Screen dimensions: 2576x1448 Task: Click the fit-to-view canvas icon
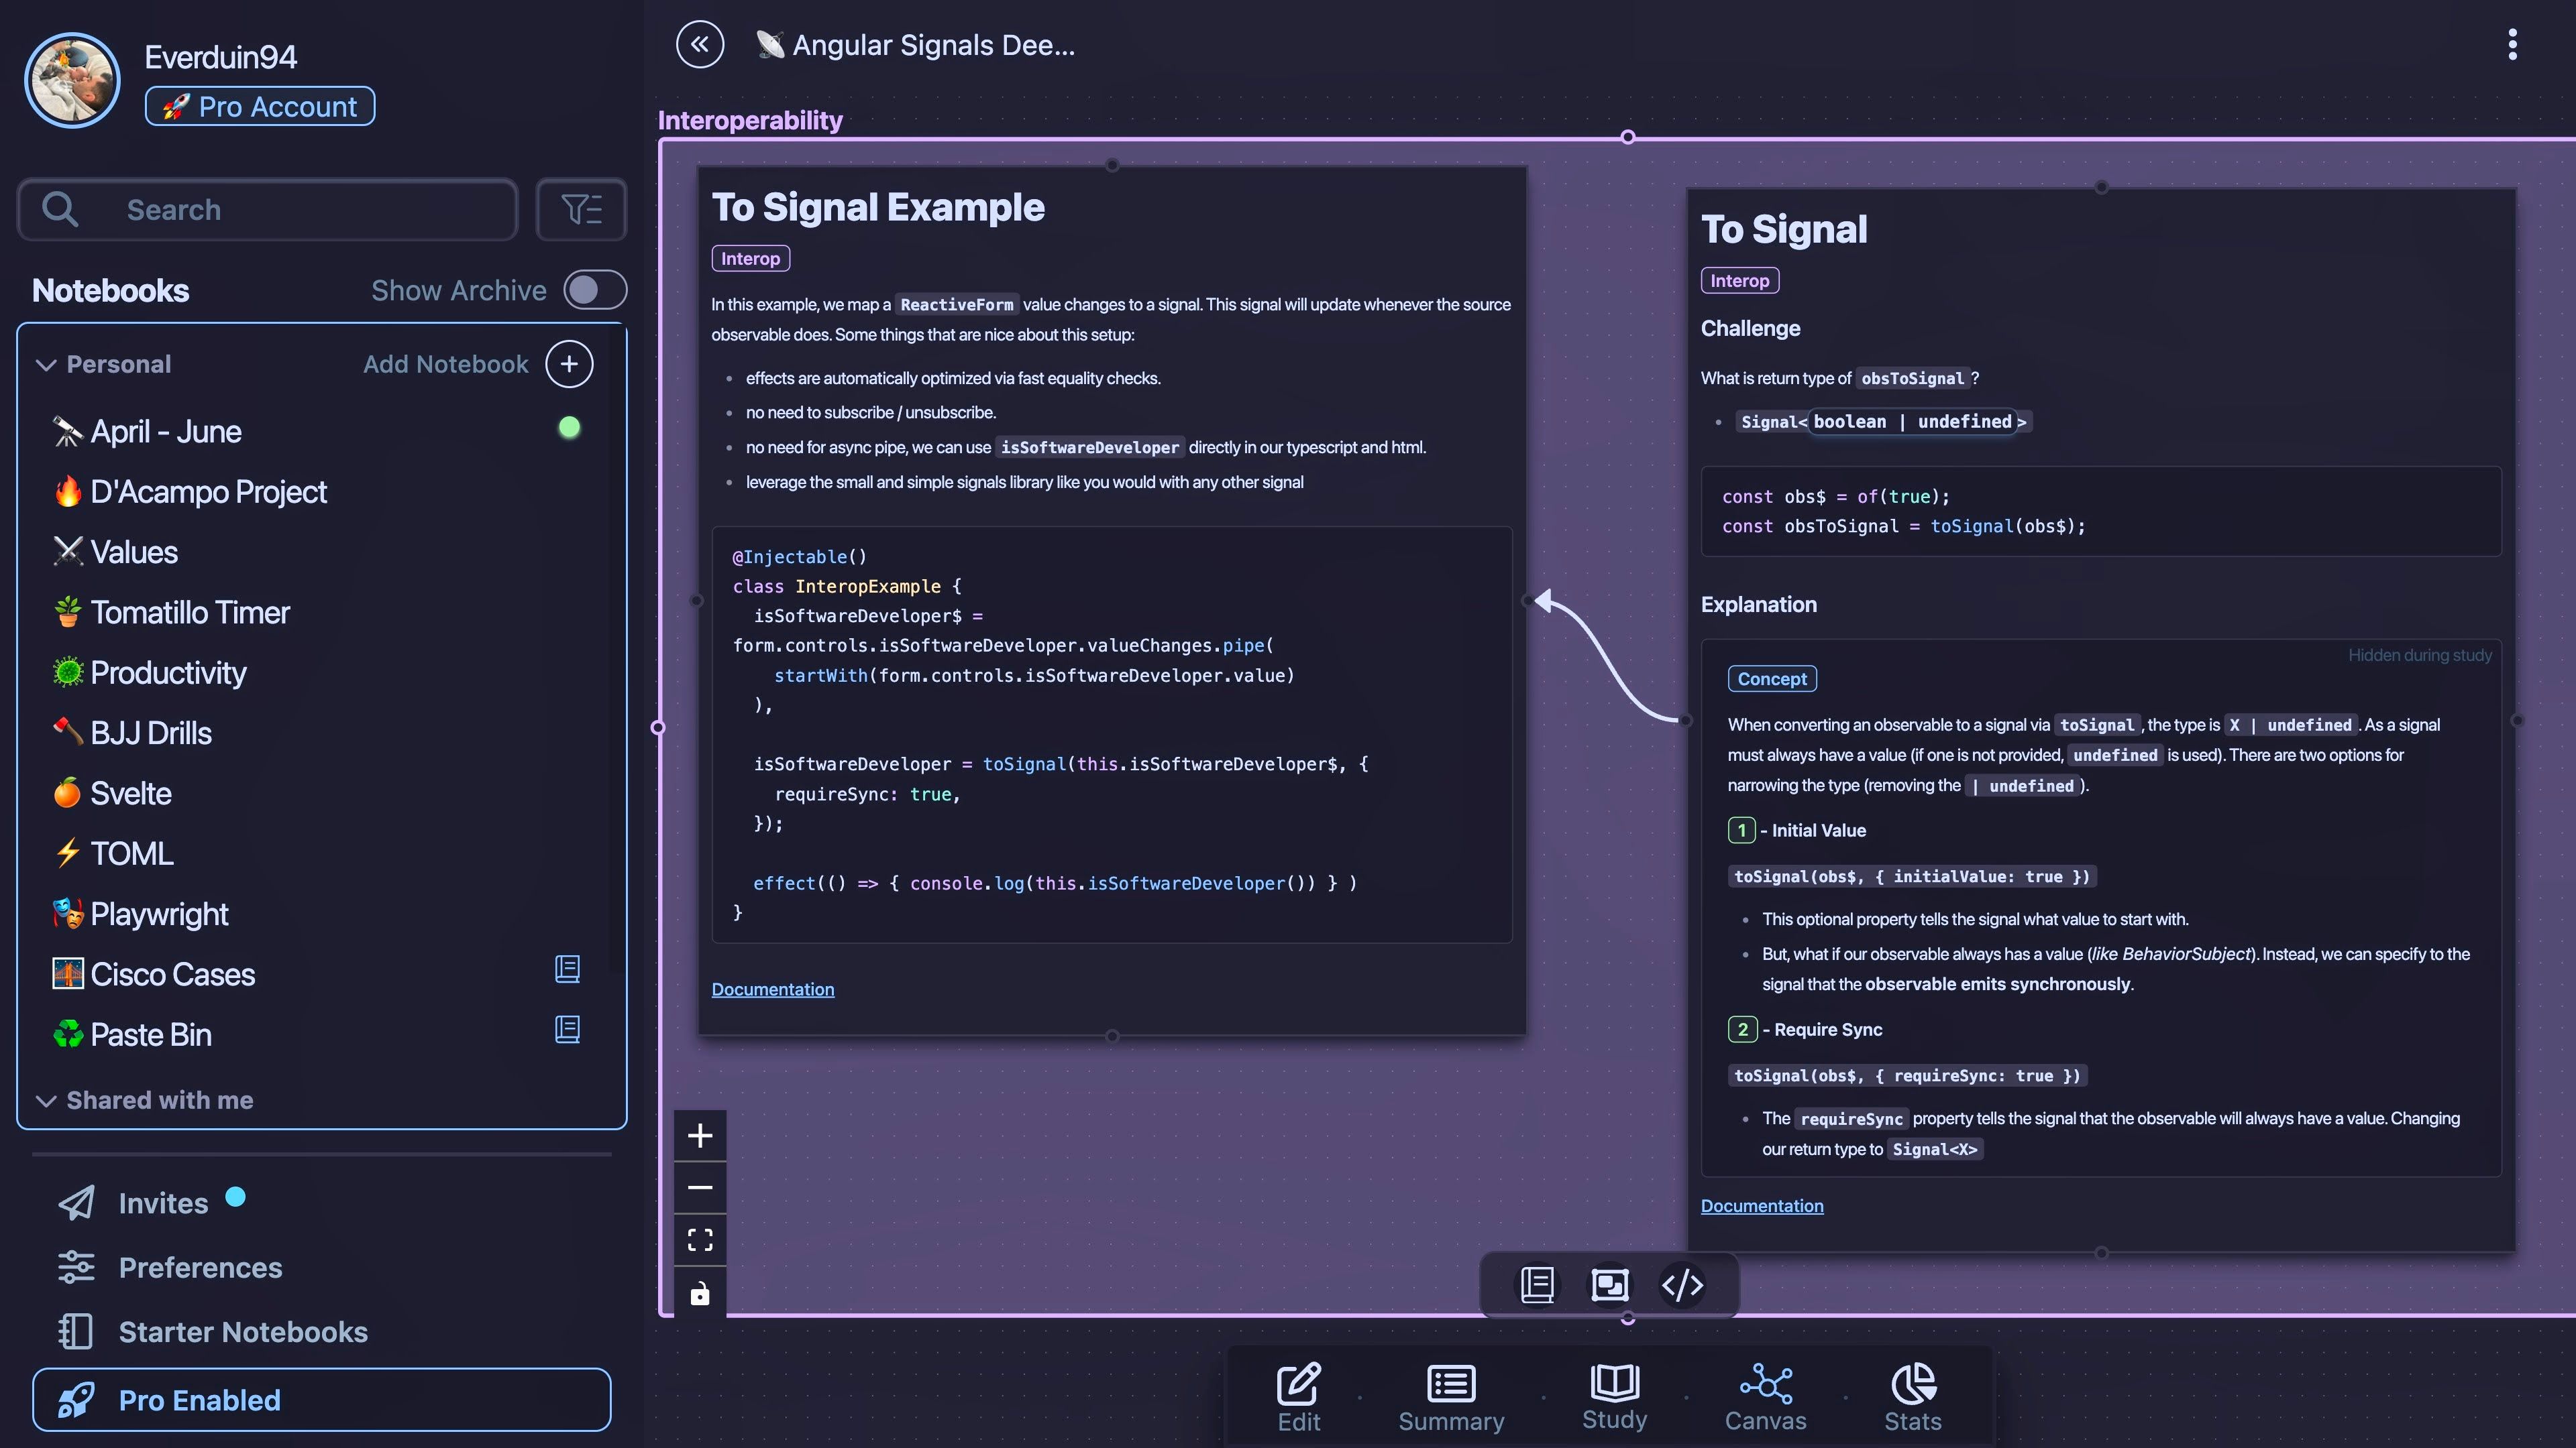point(700,1240)
